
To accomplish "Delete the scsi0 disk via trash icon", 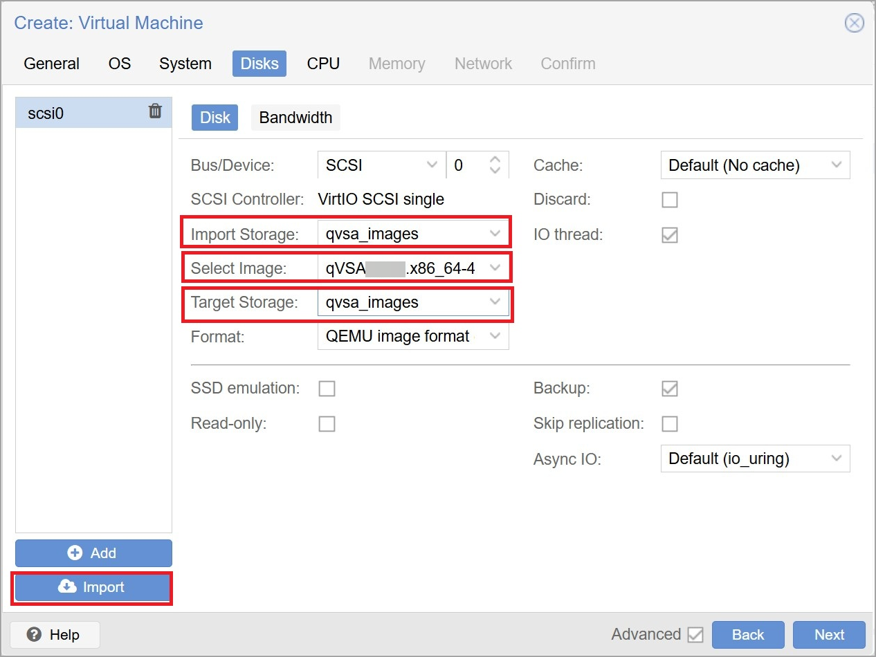I will [x=155, y=111].
